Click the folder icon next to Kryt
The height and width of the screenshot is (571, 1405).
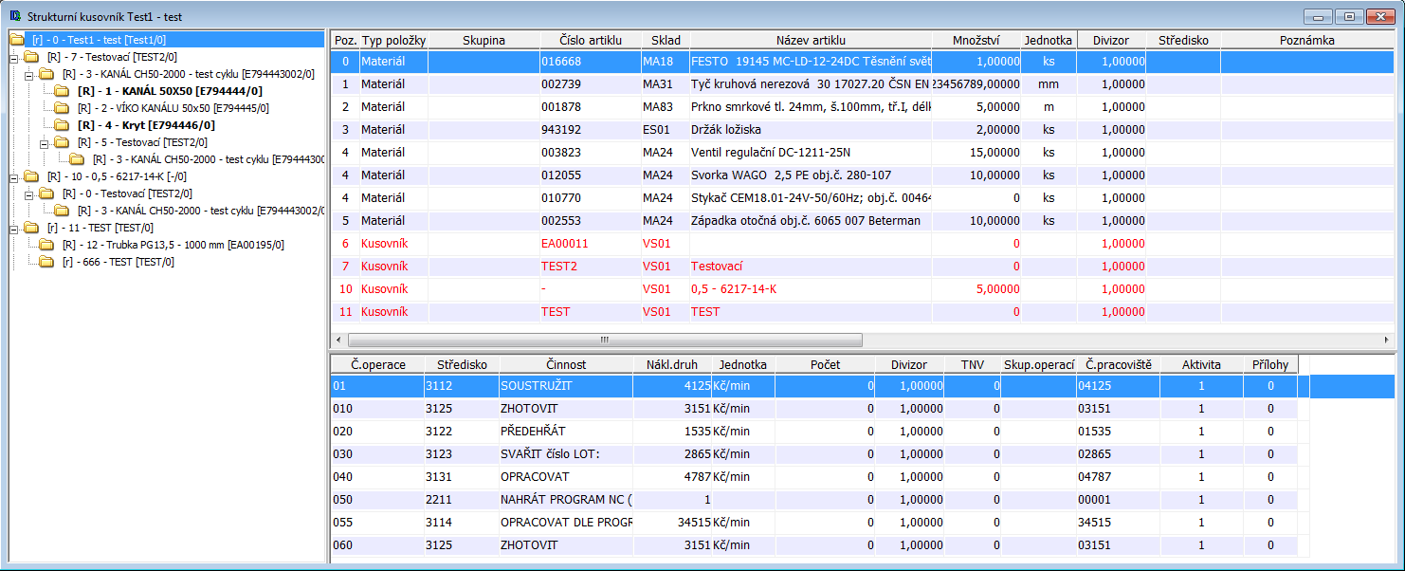point(62,125)
